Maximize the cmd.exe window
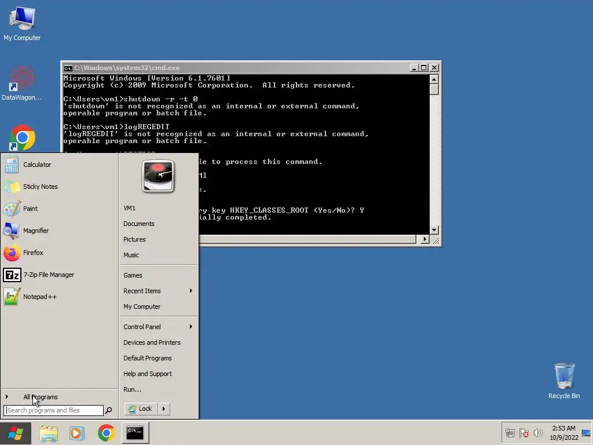 point(424,68)
